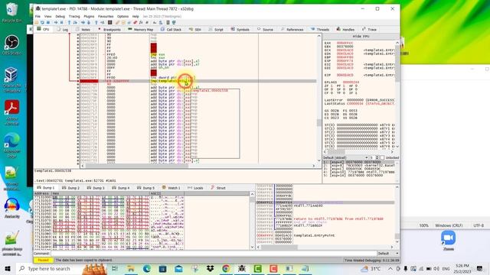Run the program with the Run arrow icon
Screen dimensions: 490x275
tap(56, 22)
